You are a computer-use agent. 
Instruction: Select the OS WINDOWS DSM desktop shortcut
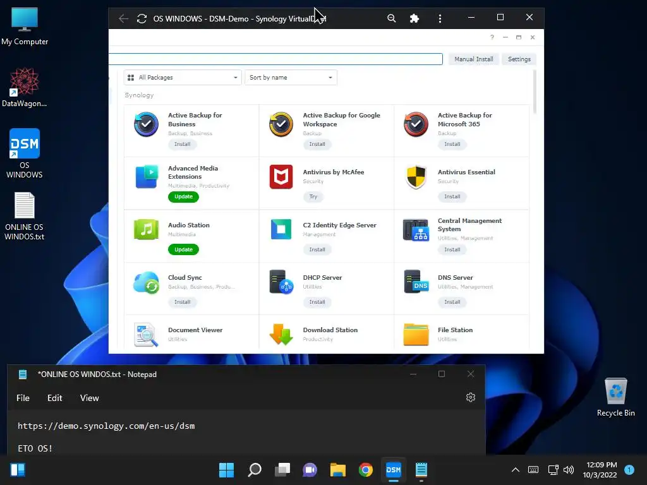coord(25,153)
